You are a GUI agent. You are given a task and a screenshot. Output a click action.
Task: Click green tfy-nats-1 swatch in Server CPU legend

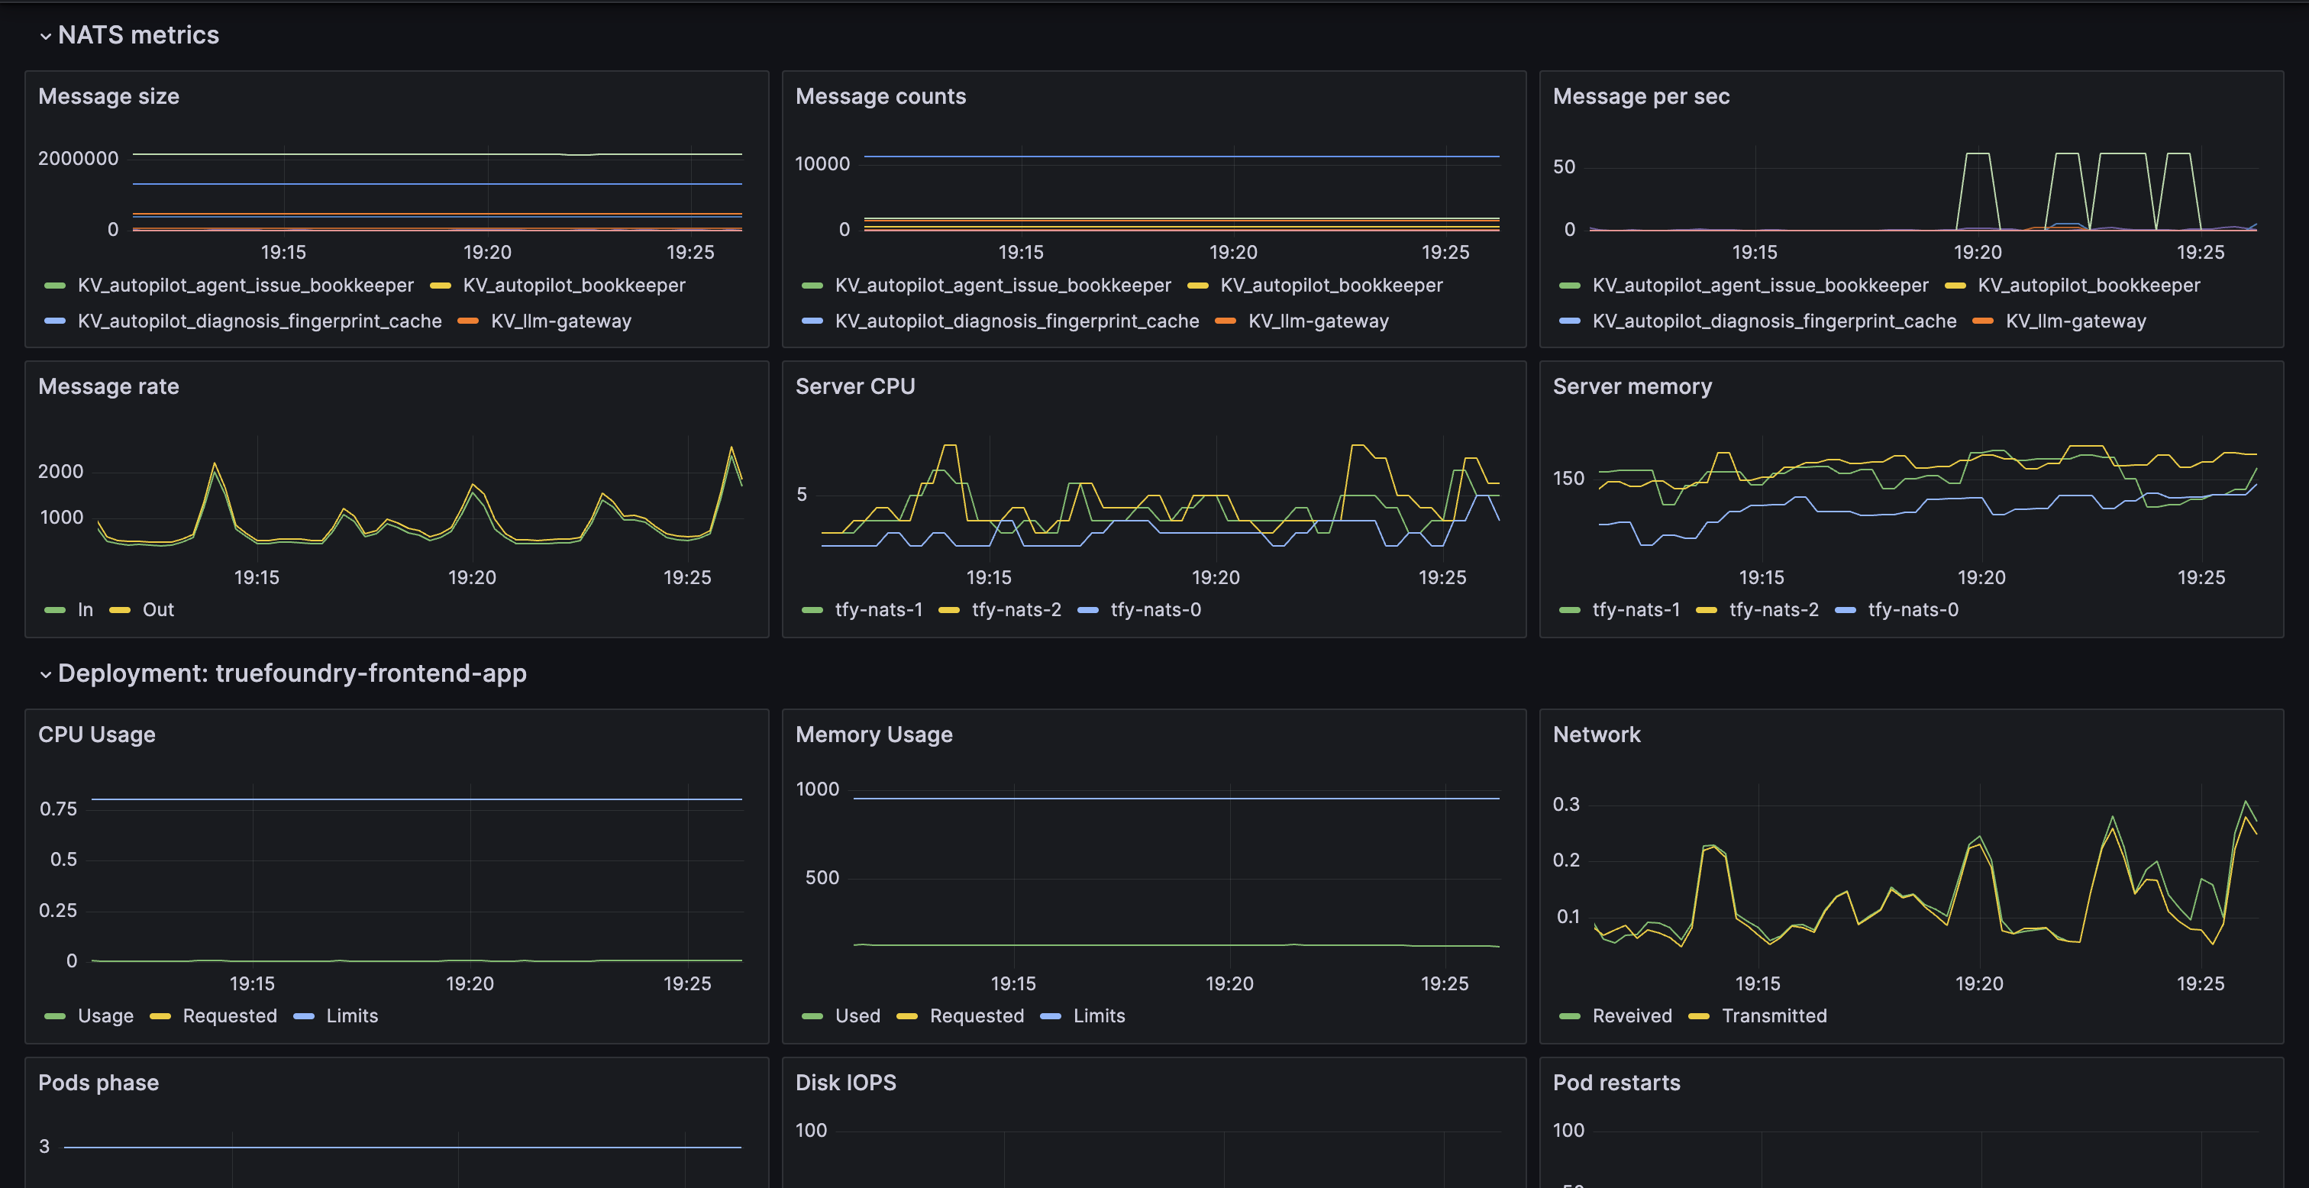coord(812,610)
